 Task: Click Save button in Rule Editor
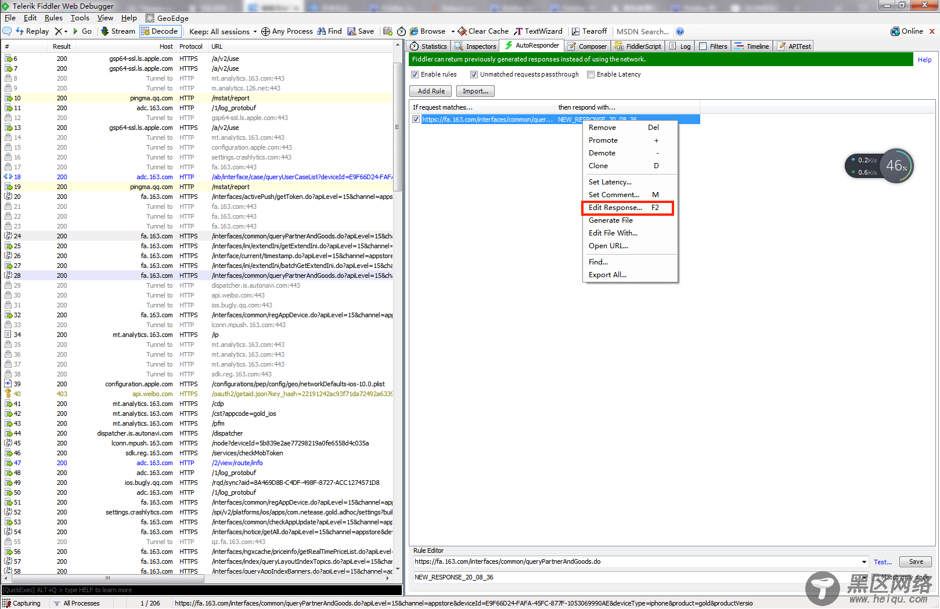click(916, 561)
